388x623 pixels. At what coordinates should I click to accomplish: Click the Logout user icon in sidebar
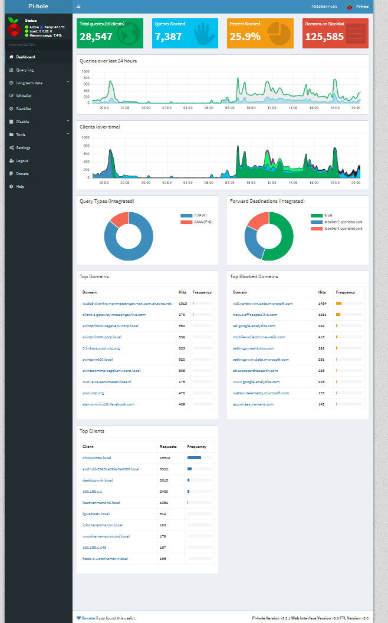click(12, 161)
